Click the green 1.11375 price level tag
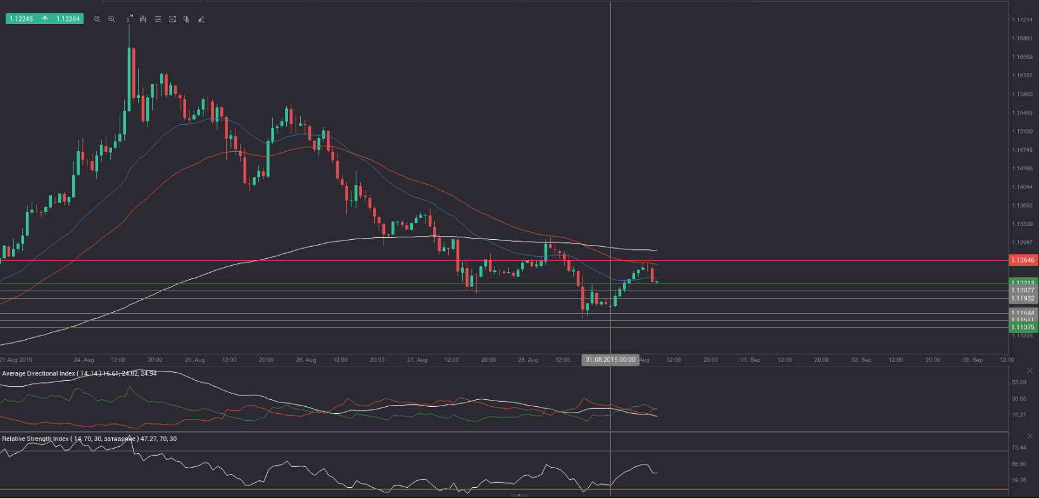1039x498 pixels. (1022, 327)
